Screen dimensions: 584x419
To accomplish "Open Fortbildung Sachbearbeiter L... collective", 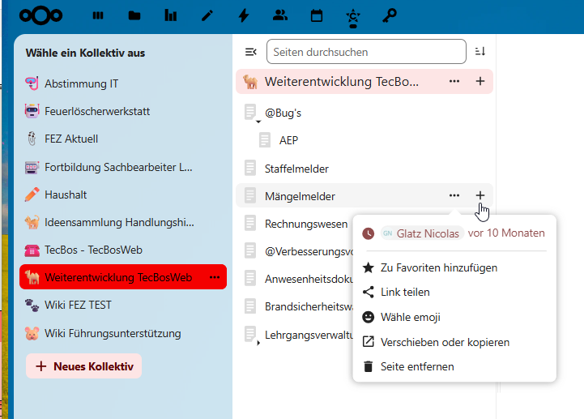I will tap(123, 167).
